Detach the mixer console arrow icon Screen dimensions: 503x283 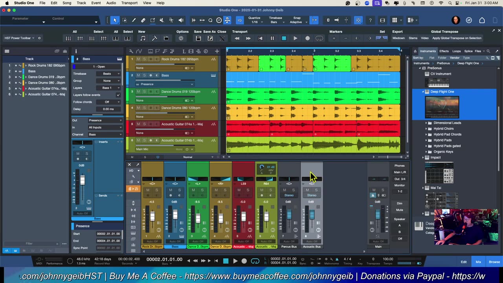point(137,165)
